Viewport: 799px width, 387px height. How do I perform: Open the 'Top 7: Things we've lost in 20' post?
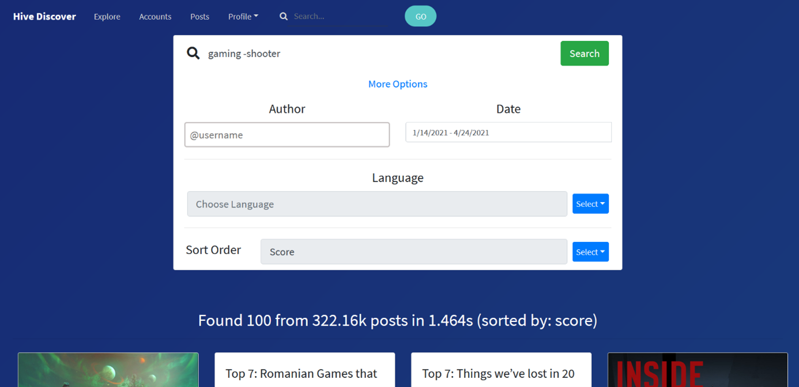[x=502, y=370]
